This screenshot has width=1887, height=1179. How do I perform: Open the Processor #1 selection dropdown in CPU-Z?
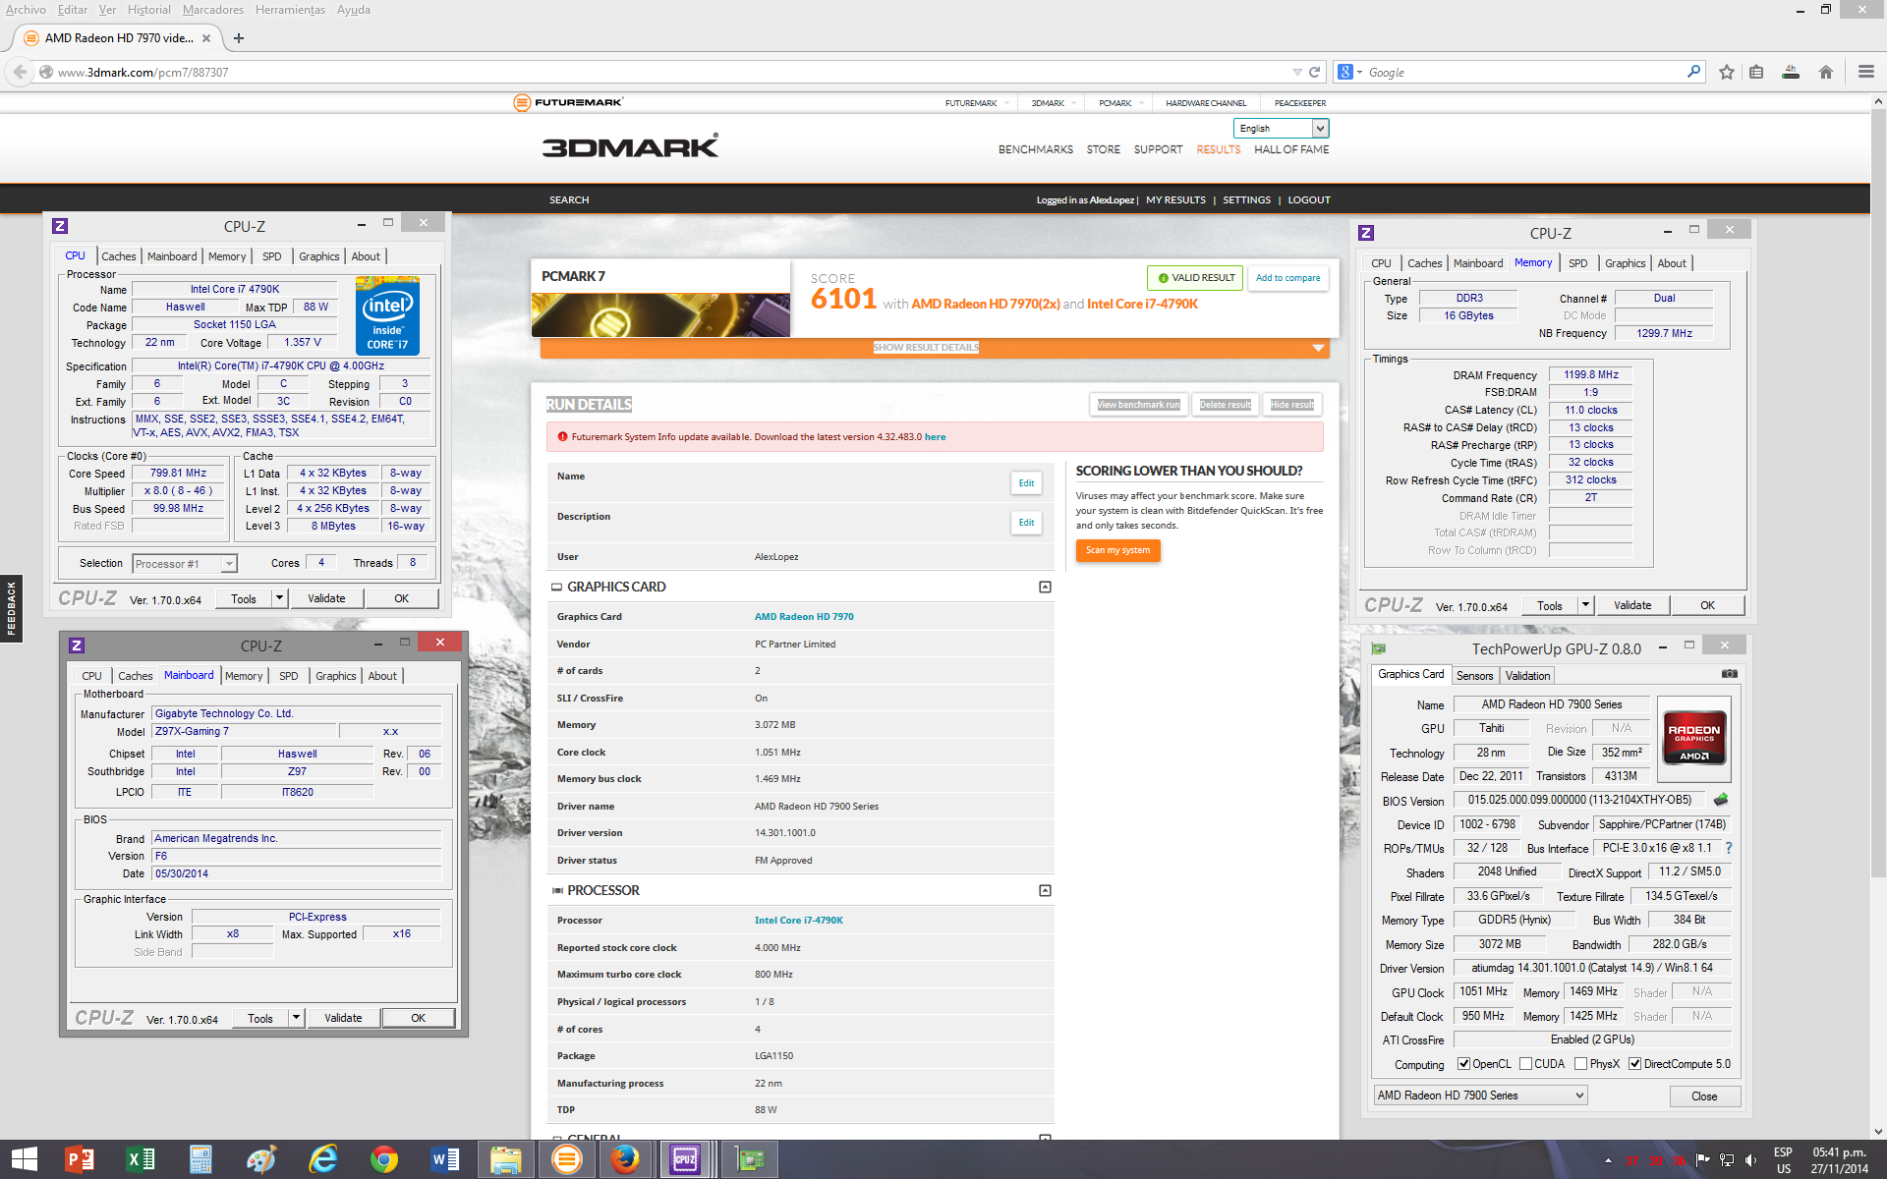185,563
